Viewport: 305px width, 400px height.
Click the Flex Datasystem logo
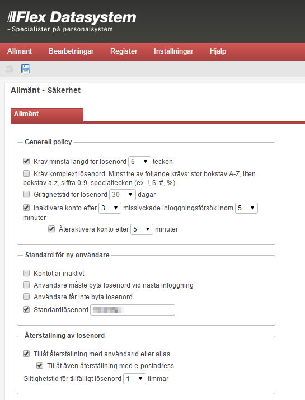(x=72, y=21)
